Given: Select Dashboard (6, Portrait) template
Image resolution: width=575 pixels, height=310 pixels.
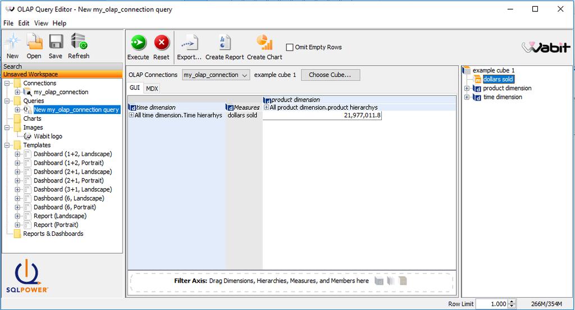Looking at the screenshot, I should [65, 207].
